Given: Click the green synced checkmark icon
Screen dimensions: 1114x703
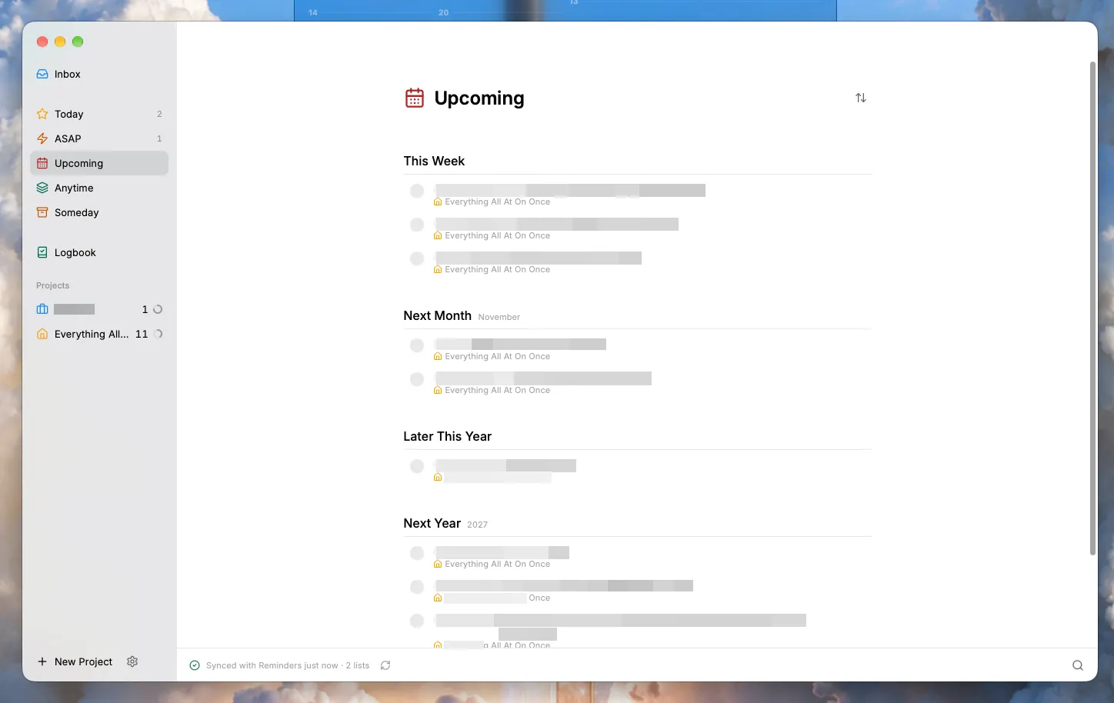Looking at the screenshot, I should click(195, 665).
